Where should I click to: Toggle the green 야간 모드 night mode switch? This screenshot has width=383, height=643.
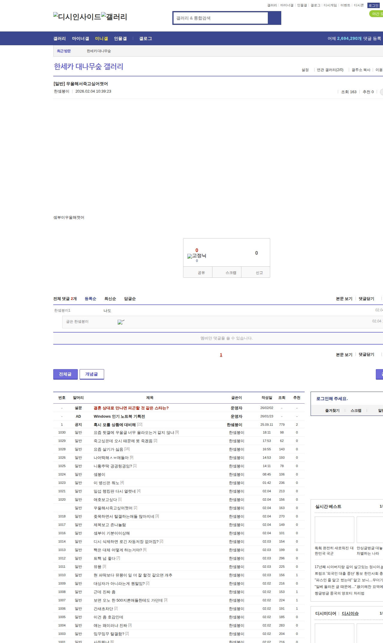pyautogui.click(x=377, y=14)
